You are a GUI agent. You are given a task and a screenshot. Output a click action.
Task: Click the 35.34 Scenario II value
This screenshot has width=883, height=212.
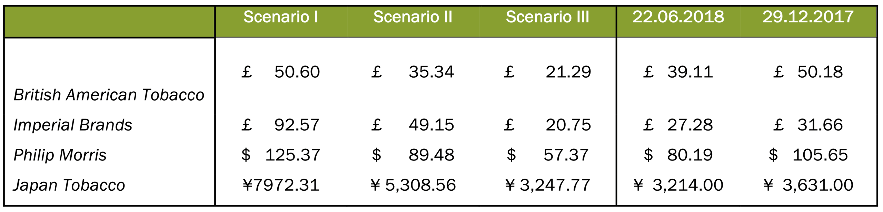pyautogui.click(x=431, y=72)
